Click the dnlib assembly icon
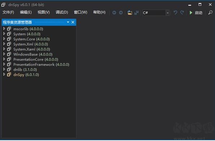215x141 pixels. coord(9,69)
